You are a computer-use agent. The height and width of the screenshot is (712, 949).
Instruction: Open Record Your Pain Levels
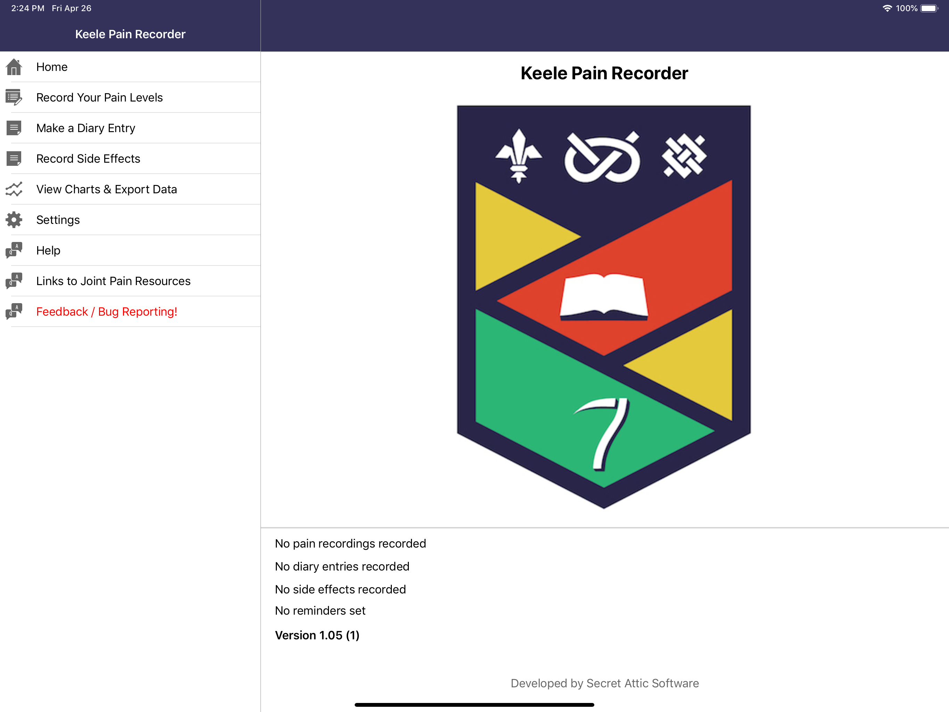[x=130, y=97]
